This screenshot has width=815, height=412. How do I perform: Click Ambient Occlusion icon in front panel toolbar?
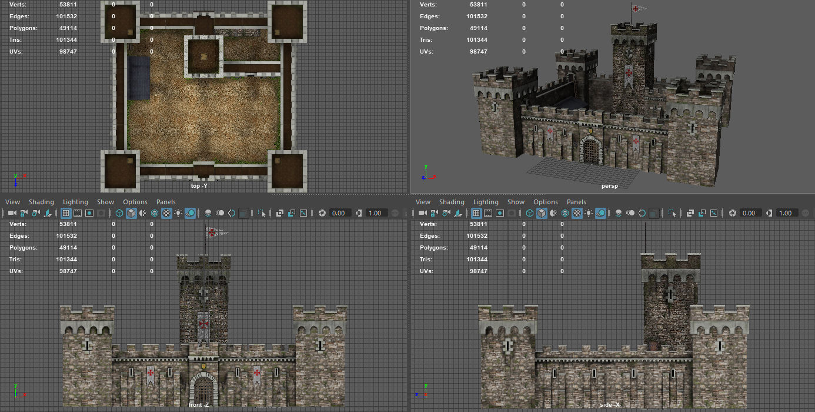pos(208,213)
